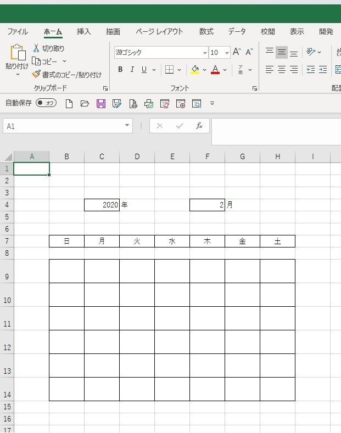Screen dimensions: 341x433
Task: Open phonetic guide dropdown arrow
Action: (x=250, y=70)
